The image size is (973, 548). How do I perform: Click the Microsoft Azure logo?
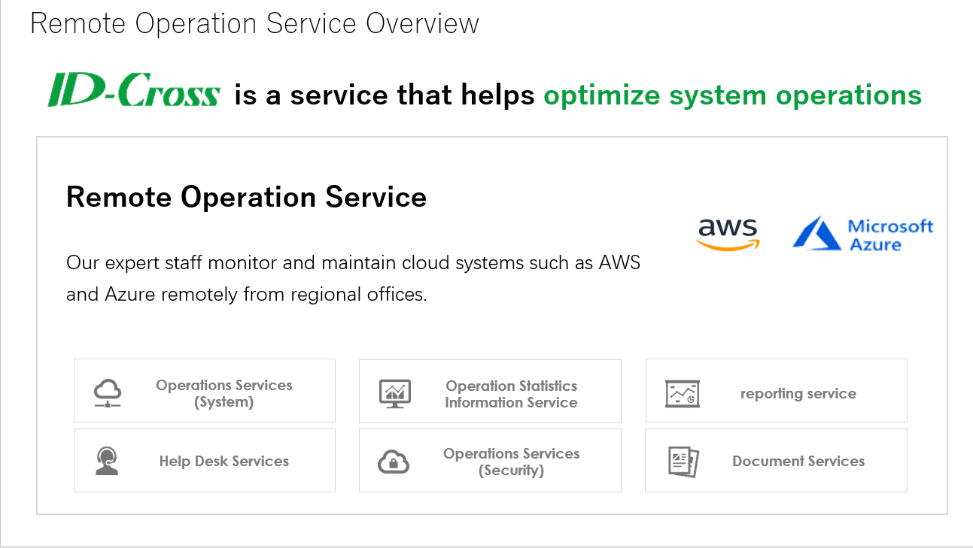862,234
